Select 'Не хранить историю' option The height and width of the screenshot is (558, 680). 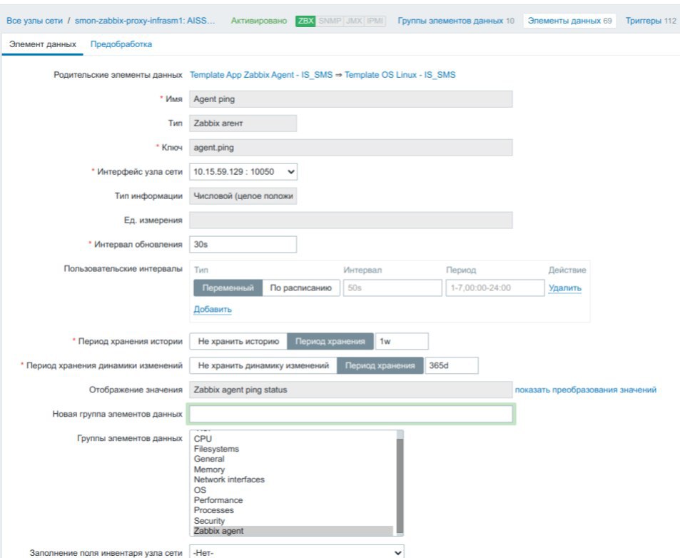click(x=238, y=341)
